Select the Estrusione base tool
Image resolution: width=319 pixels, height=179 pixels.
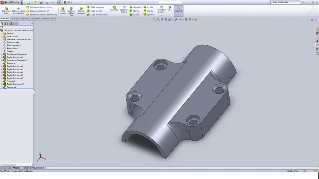6,10
